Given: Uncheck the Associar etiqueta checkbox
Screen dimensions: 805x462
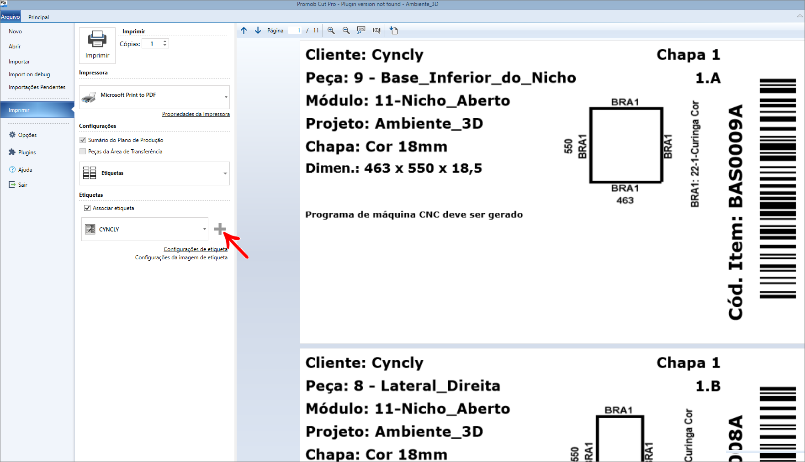Looking at the screenshot, I should point(87,208).
